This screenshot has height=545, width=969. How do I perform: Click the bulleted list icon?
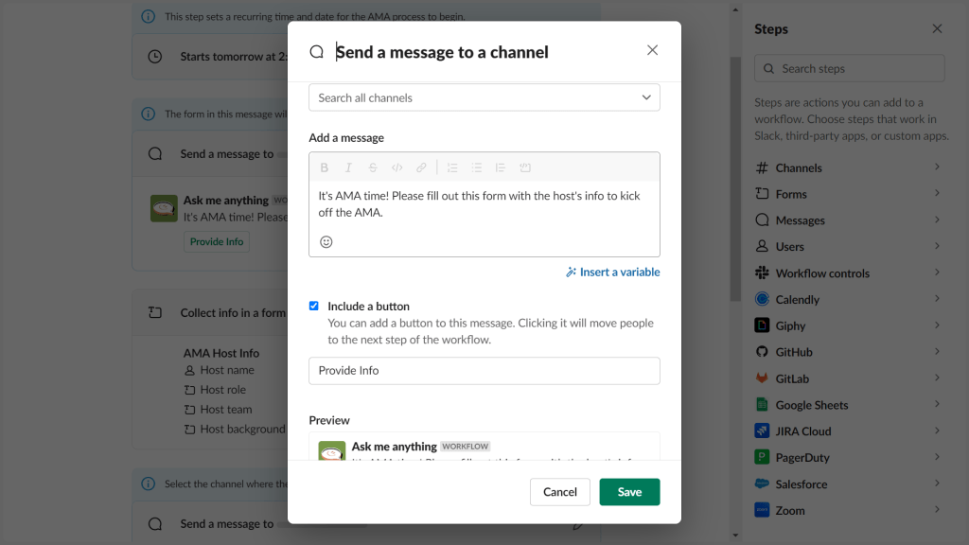coord(477,167)
